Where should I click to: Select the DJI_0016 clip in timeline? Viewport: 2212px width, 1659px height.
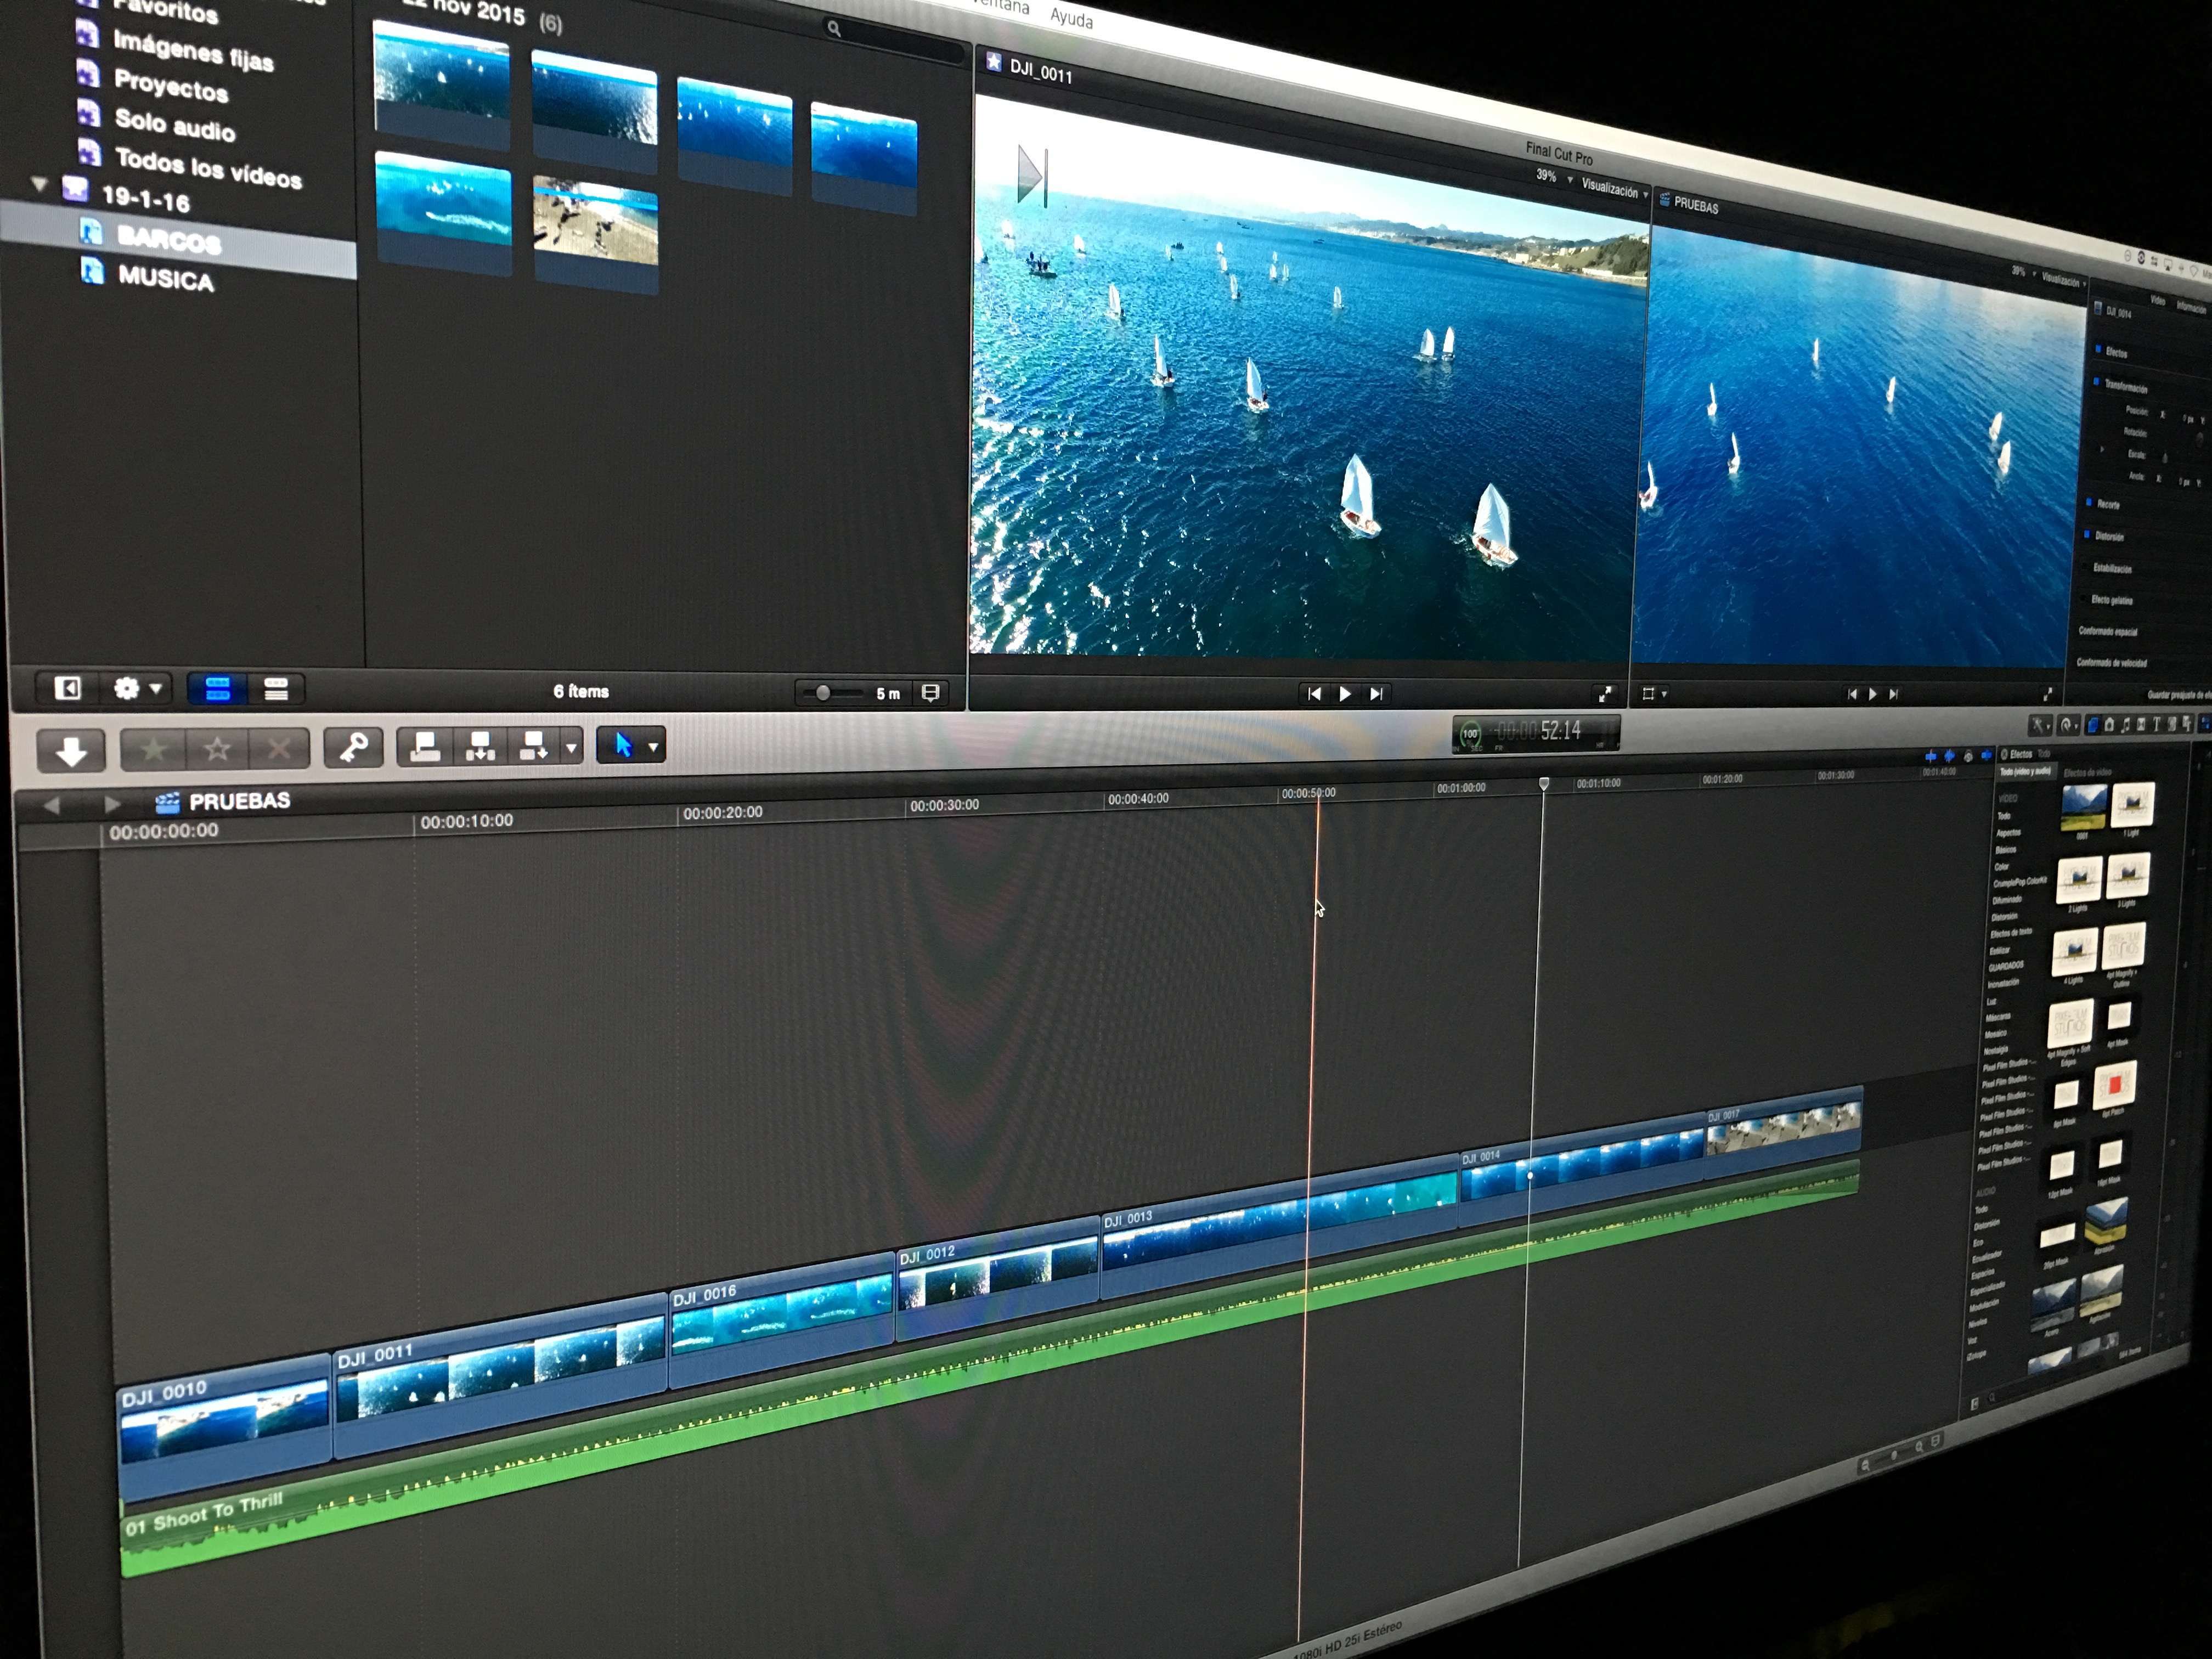[x=780, y=1320]
